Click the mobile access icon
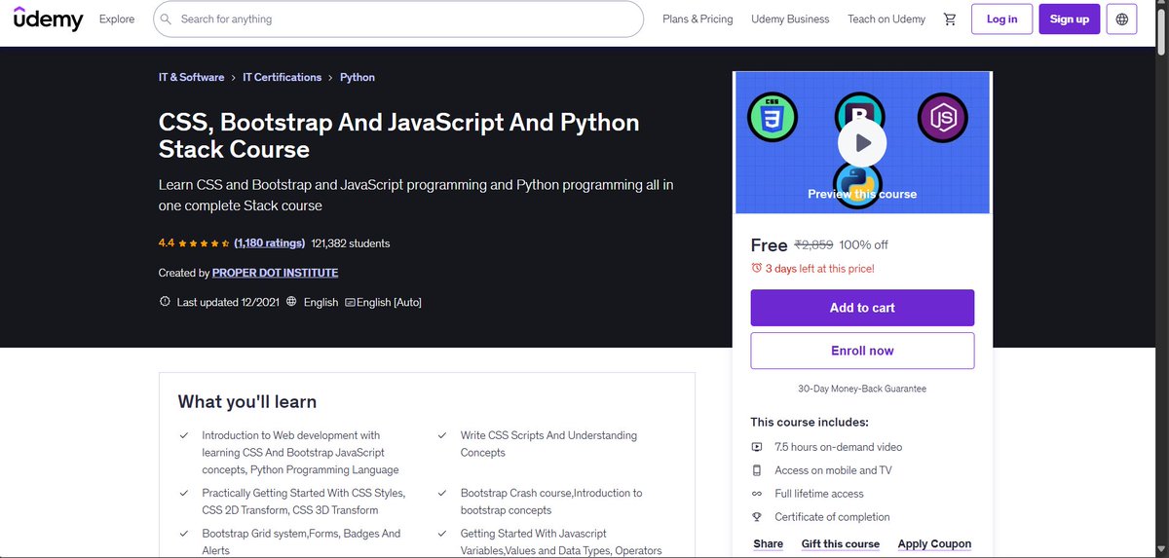Screen dimensions: 1169x558 pyautogui.click(x=757, y=470)
